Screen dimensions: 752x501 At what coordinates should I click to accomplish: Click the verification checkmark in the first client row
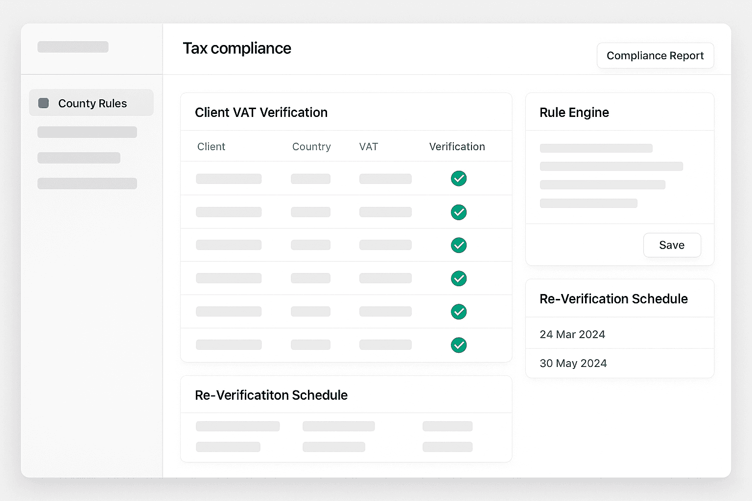click(x=459, y=179)
